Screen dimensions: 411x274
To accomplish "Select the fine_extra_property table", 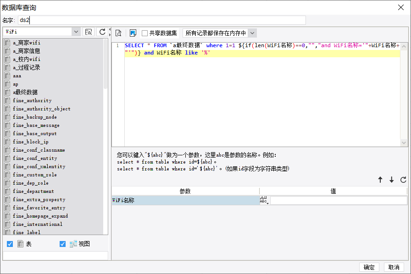I will click(x=39, y=199).
